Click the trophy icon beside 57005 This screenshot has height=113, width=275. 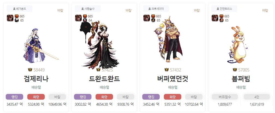tap(235, 70)
